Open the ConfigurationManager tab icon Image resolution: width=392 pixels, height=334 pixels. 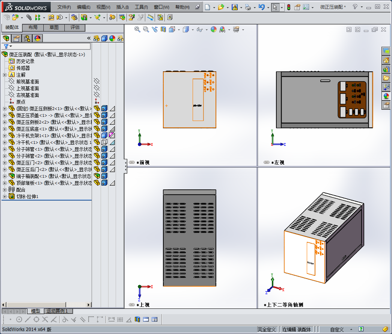27,38
